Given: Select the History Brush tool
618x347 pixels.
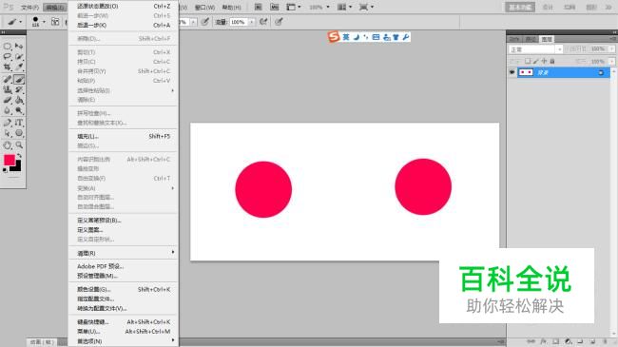Looking at the screenshot, I should click(x=18, y=90).
